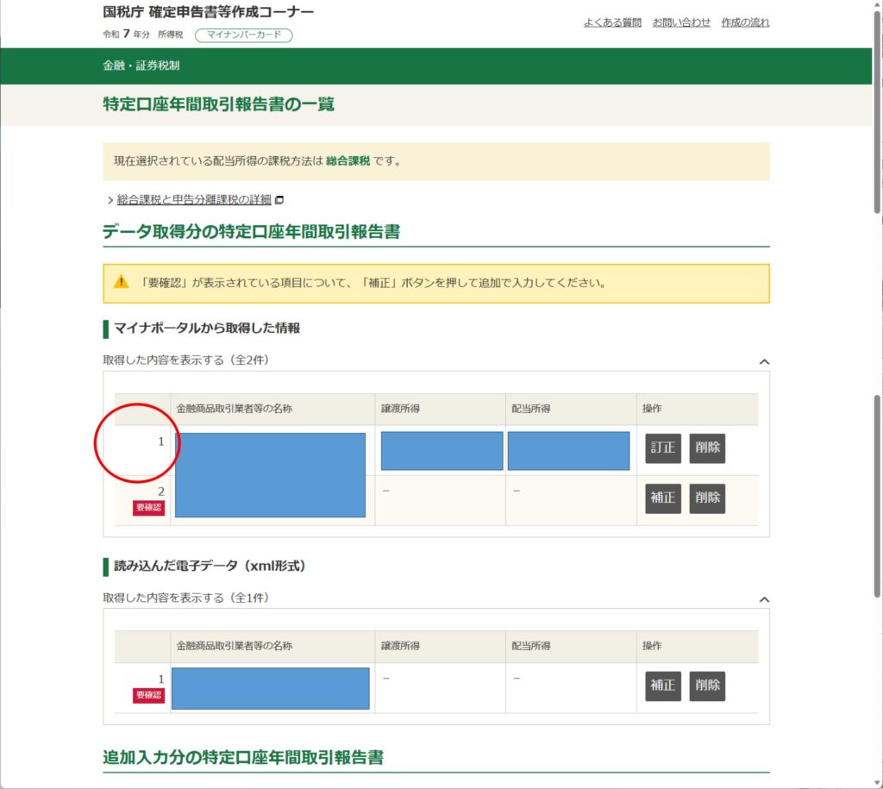
Task: Toggle 取得した内容を表示する（全2件） text
Action: pos(191,360)
